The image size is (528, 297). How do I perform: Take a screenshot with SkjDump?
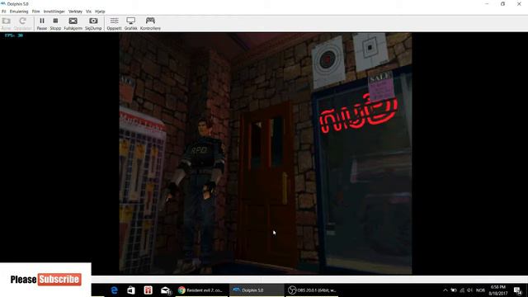coord(93,24)
